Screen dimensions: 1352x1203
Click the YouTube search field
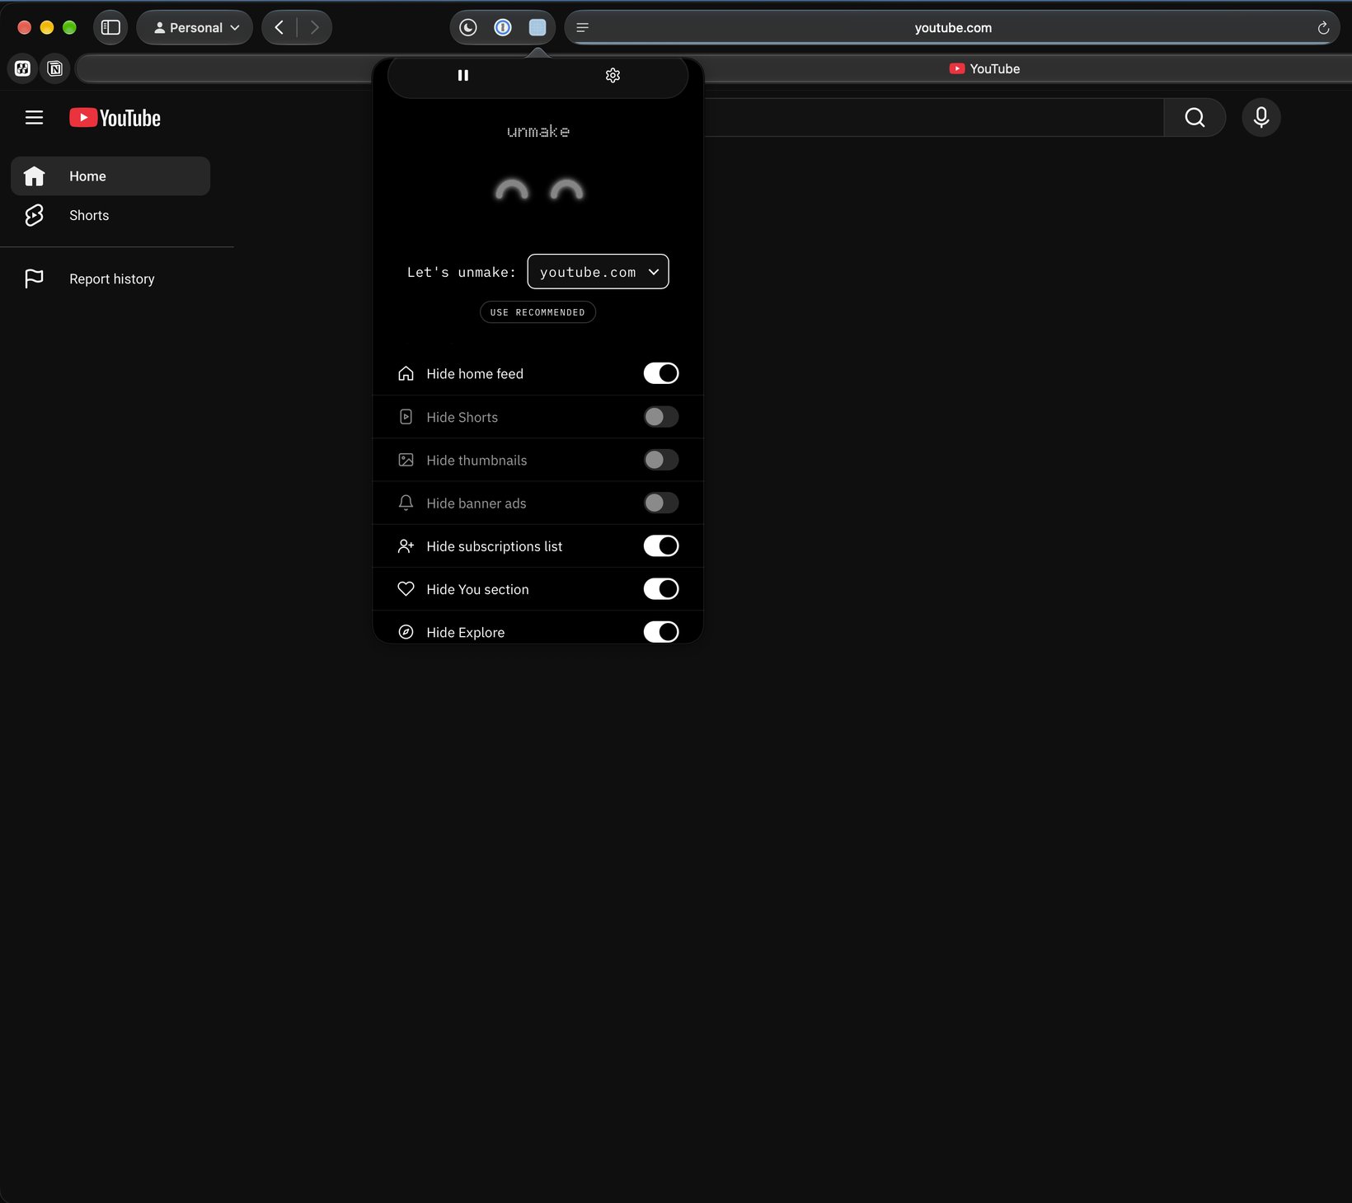(933, 118)
